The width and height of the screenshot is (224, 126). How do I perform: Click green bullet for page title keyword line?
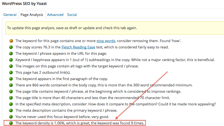11,91
